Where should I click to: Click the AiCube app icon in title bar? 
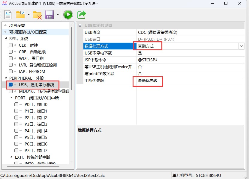tap(4, 3)
